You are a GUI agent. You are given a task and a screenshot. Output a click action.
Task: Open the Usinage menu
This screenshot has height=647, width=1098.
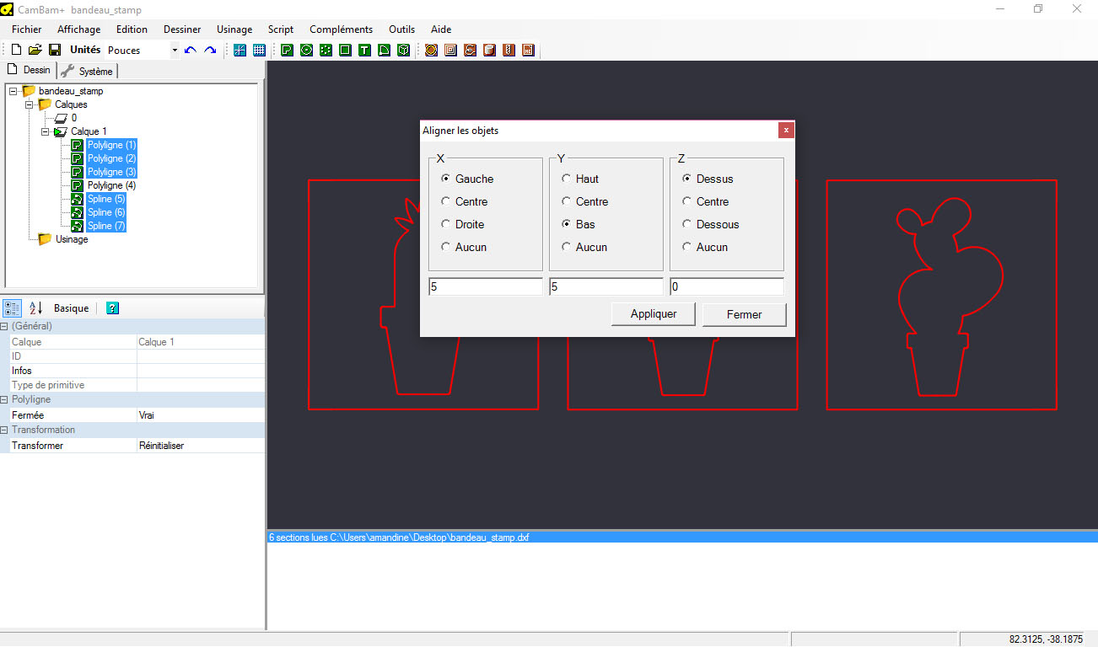coord(234,29)
